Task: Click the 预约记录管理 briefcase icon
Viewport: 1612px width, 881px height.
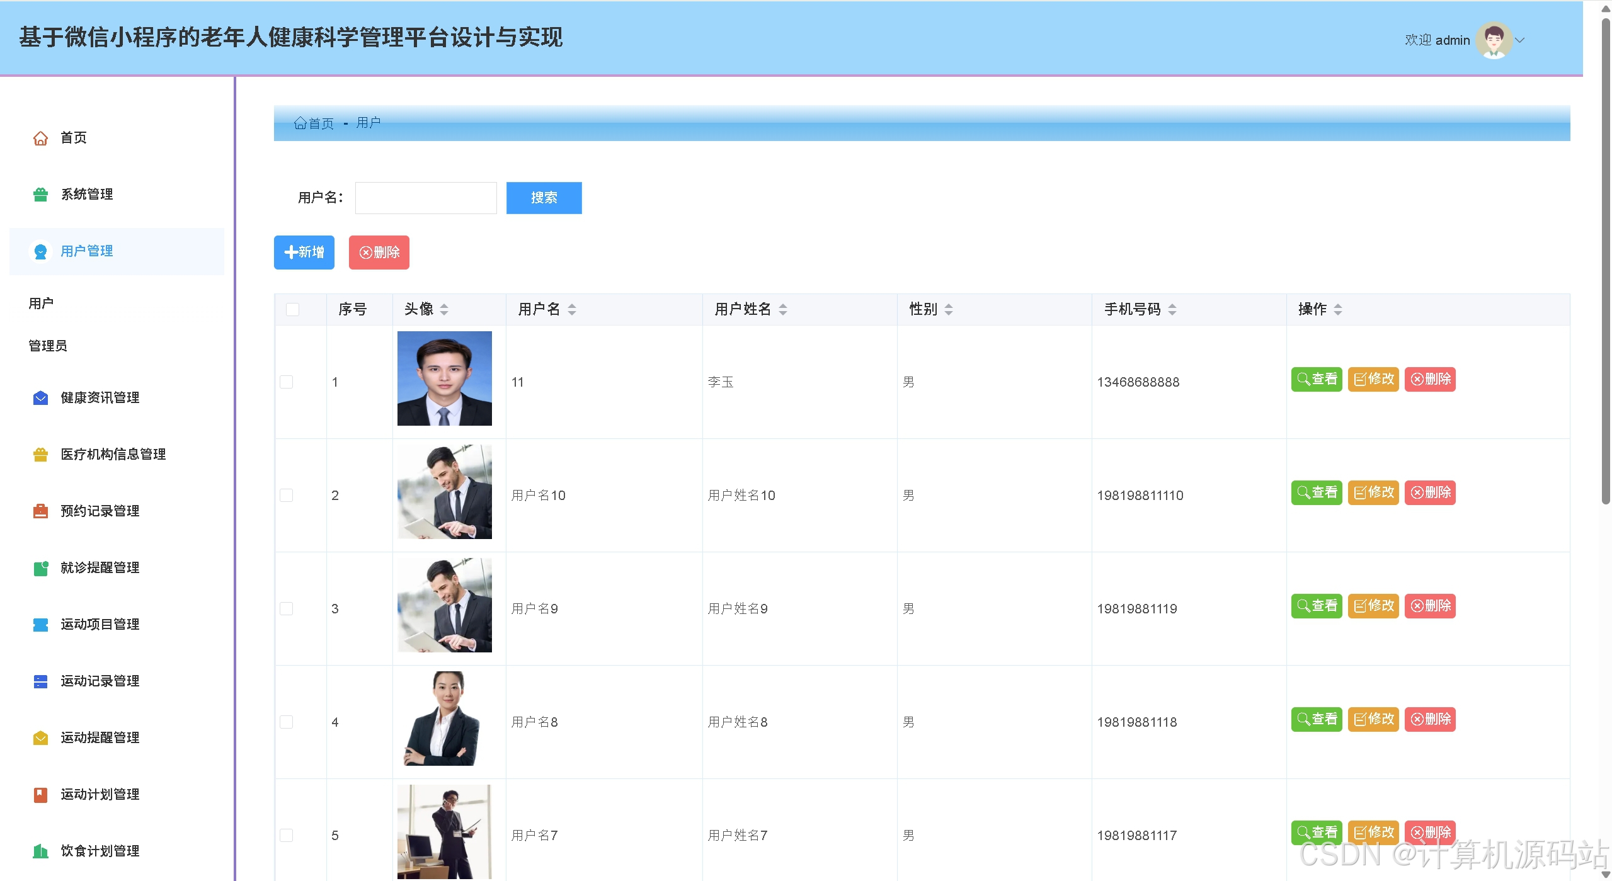Action: click(x=40, y=511)
